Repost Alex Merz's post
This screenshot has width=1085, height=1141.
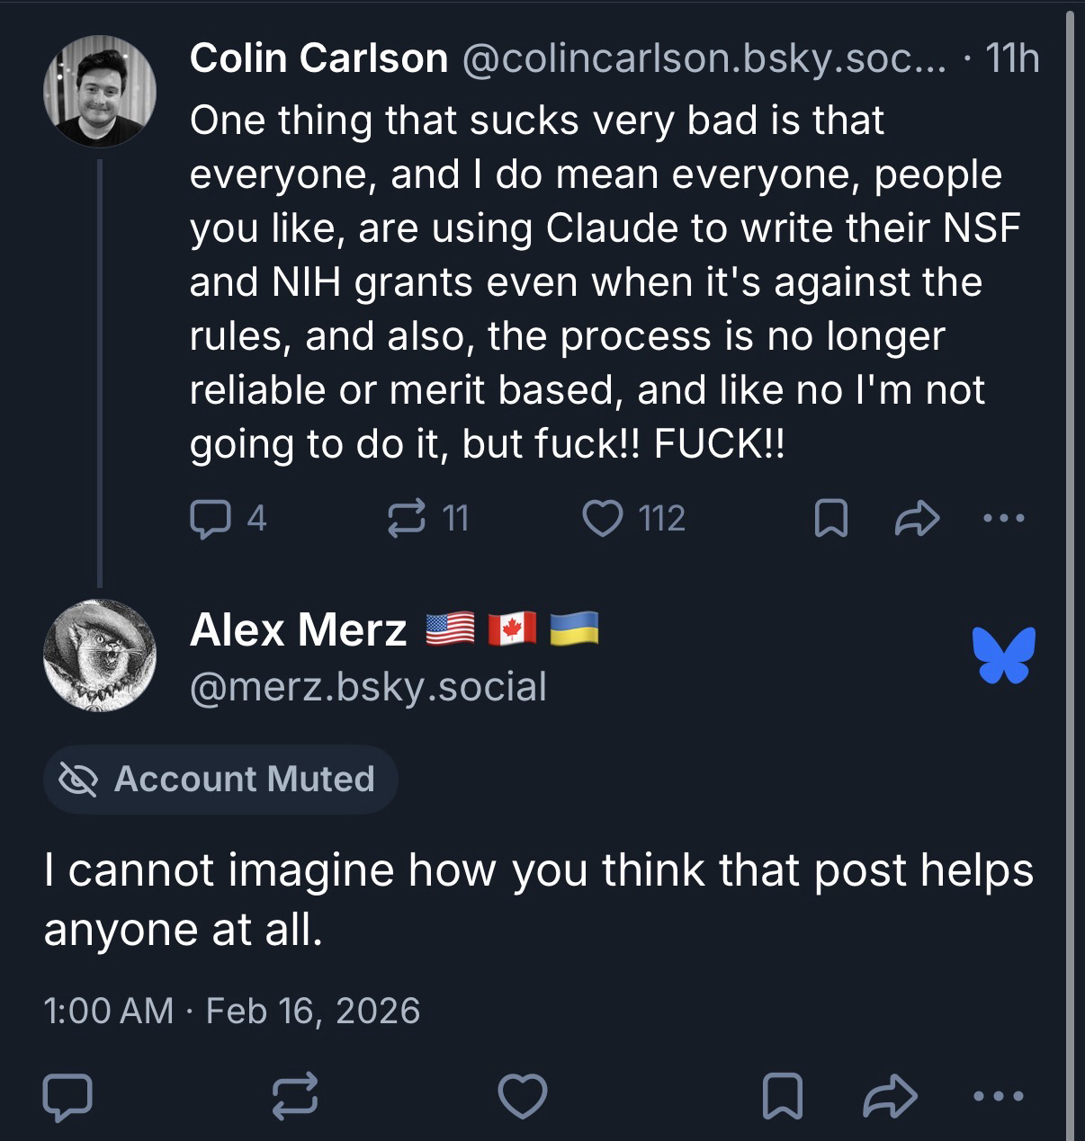(x=295, y=1096)
